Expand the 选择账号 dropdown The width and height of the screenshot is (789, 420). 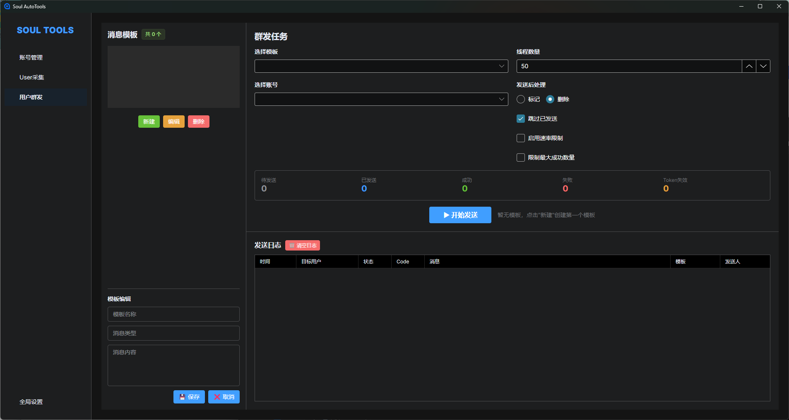tap(381, 99)
